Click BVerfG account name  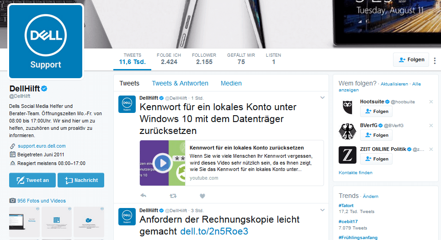coord(368,125)
